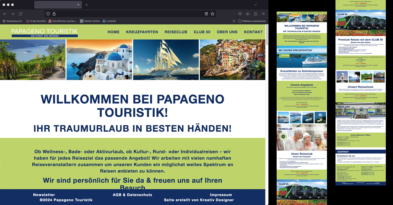The width and height of the screenshot is (393, 205).
Task: Bookmark this page with the star
Action: click(212, 14)
